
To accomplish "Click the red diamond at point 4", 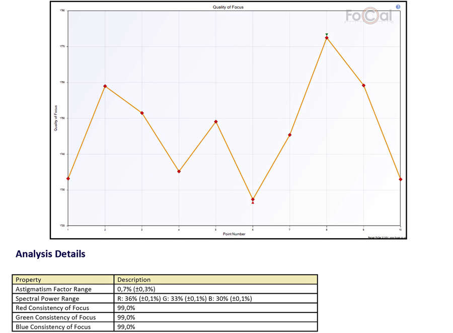I will tap(179, 171).
